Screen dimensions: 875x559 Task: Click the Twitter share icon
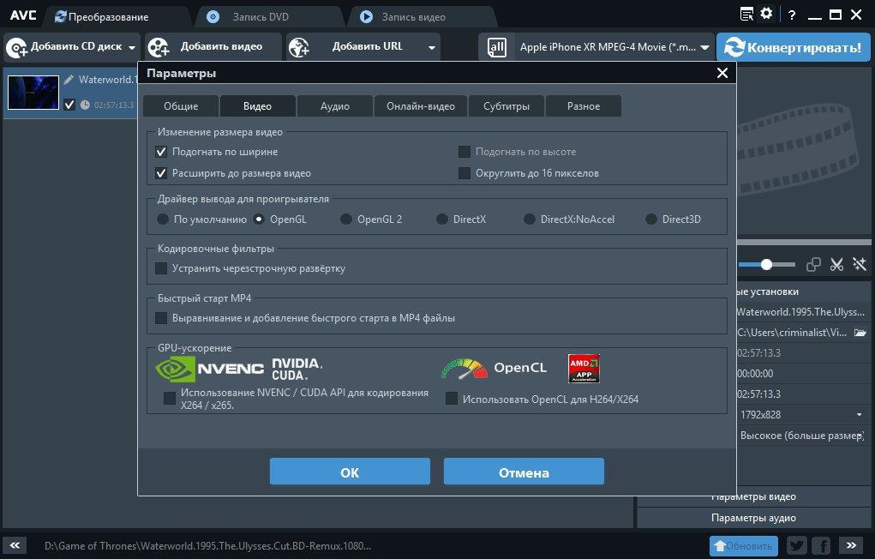point(796,545)
